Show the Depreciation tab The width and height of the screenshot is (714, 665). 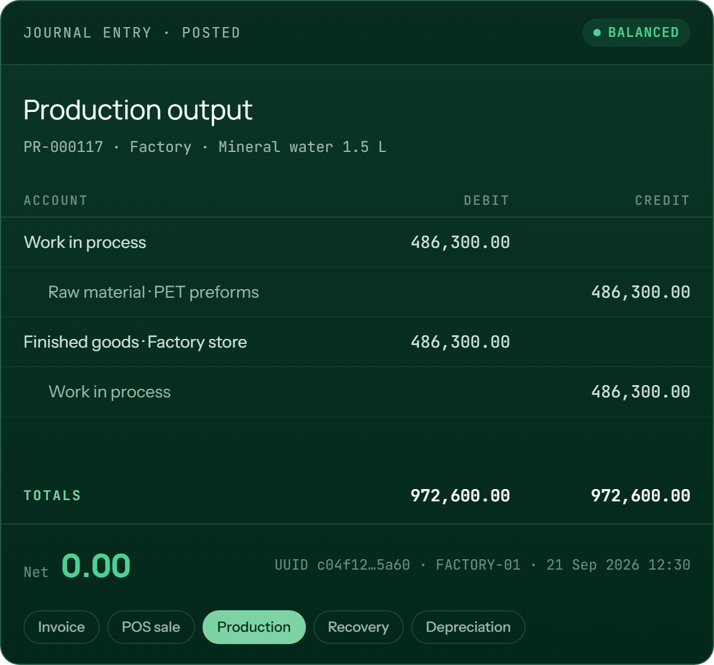coord(468,627)
